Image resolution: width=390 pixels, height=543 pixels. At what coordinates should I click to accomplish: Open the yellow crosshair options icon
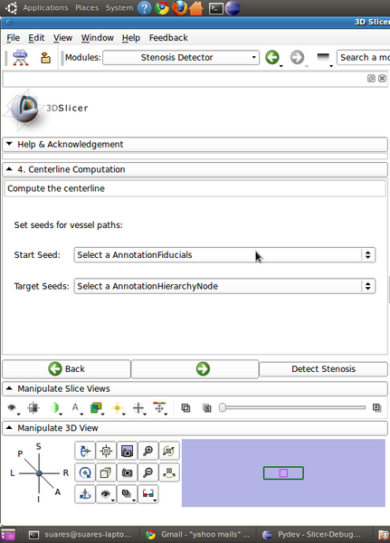click(118, 408)
